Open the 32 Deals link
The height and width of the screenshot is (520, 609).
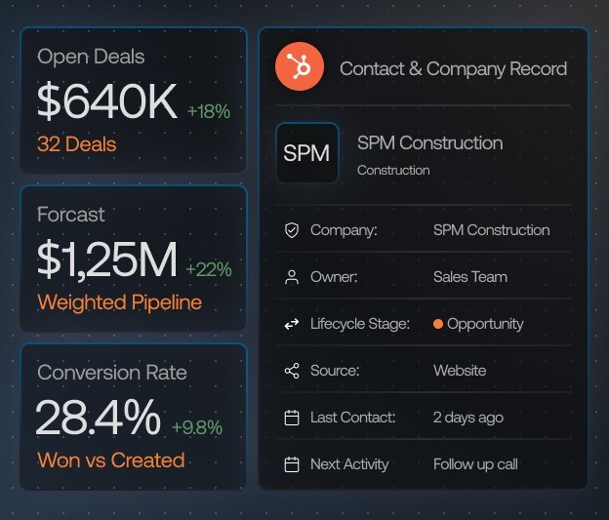(76, 144)
